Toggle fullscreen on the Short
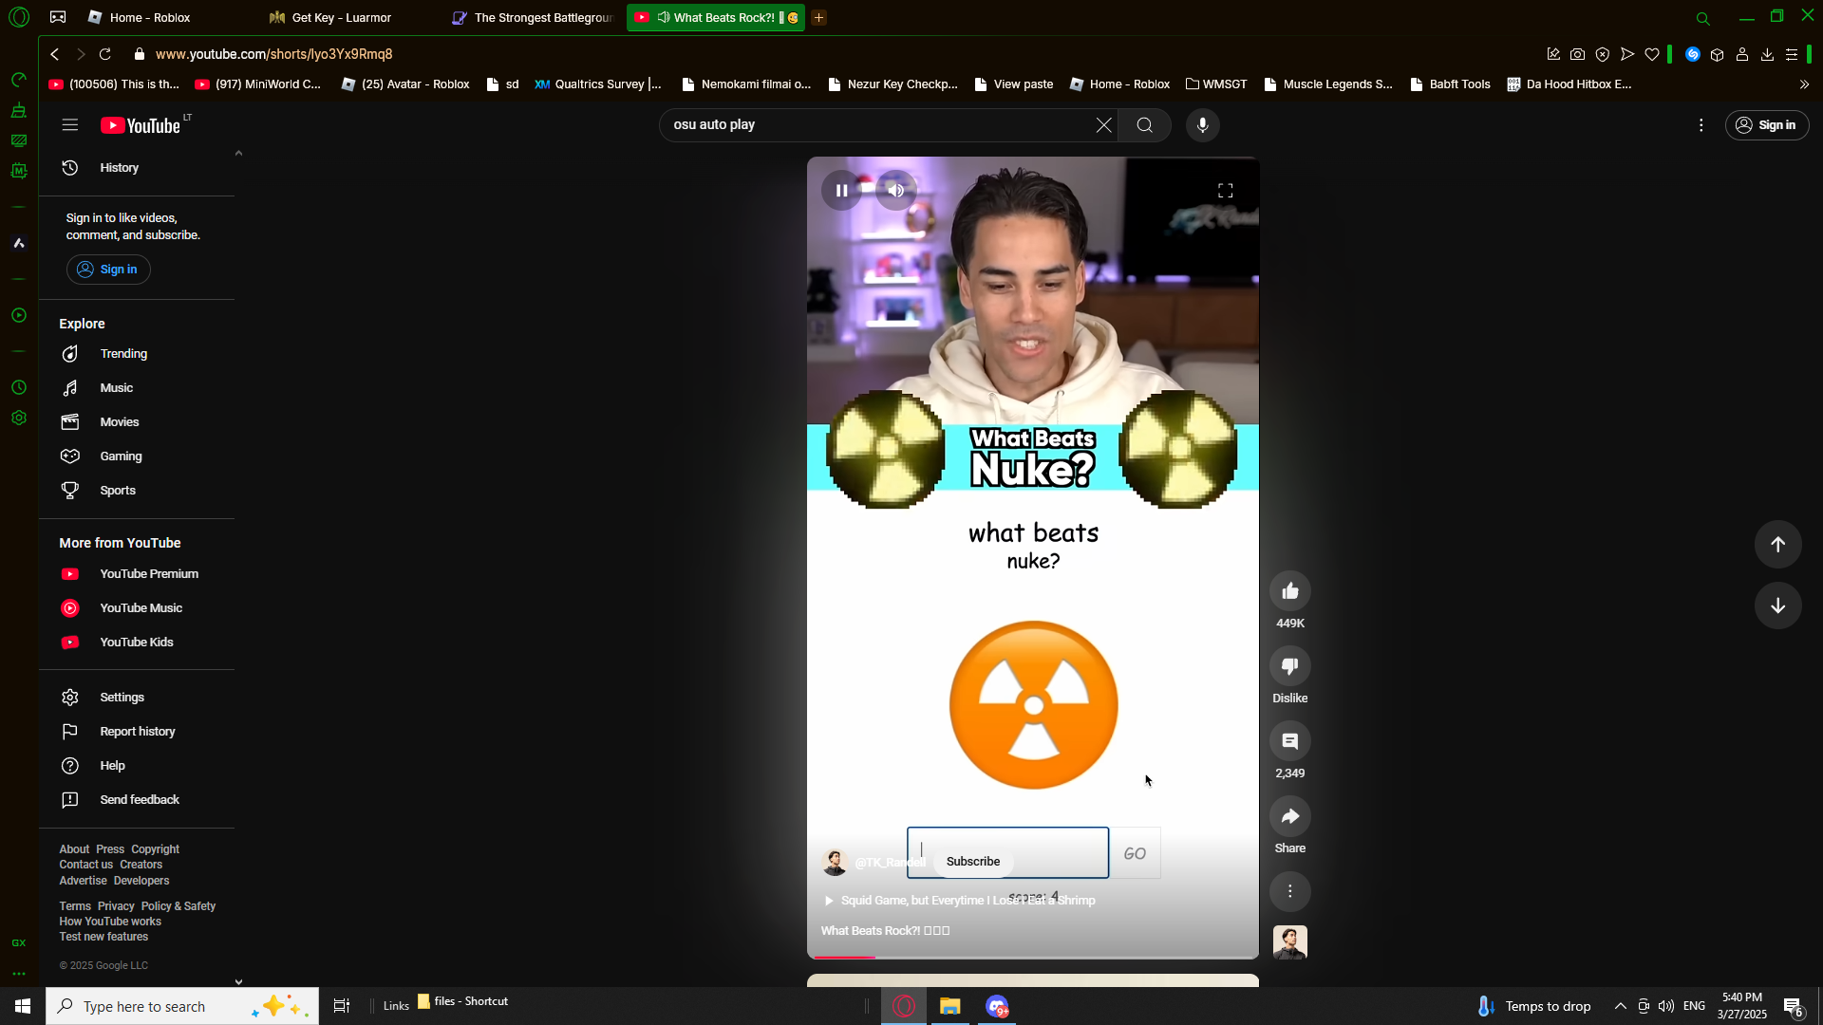This screenshot has height=1025, width=1823. coord(1225,191)
